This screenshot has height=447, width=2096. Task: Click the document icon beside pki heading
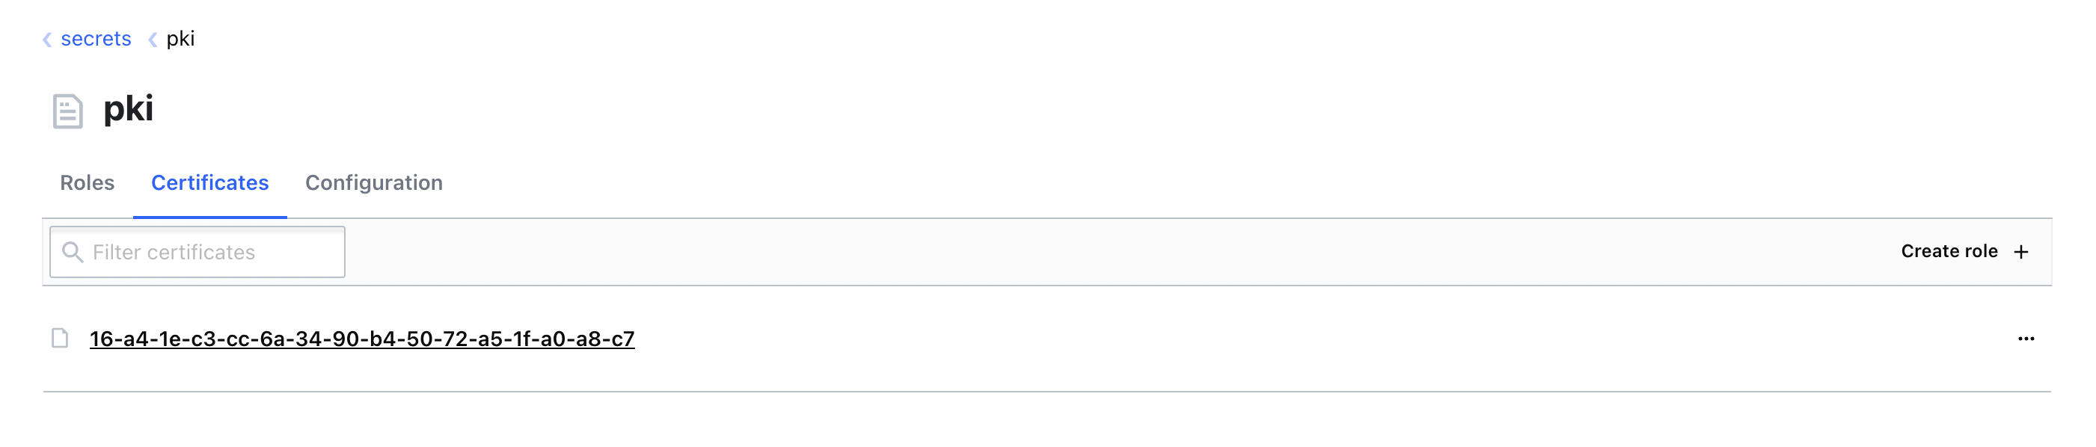tap(67, 111)
